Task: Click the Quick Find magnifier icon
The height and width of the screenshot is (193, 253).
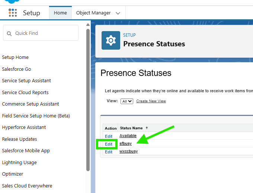Action: pyautogui.click(x=9, y=34)
